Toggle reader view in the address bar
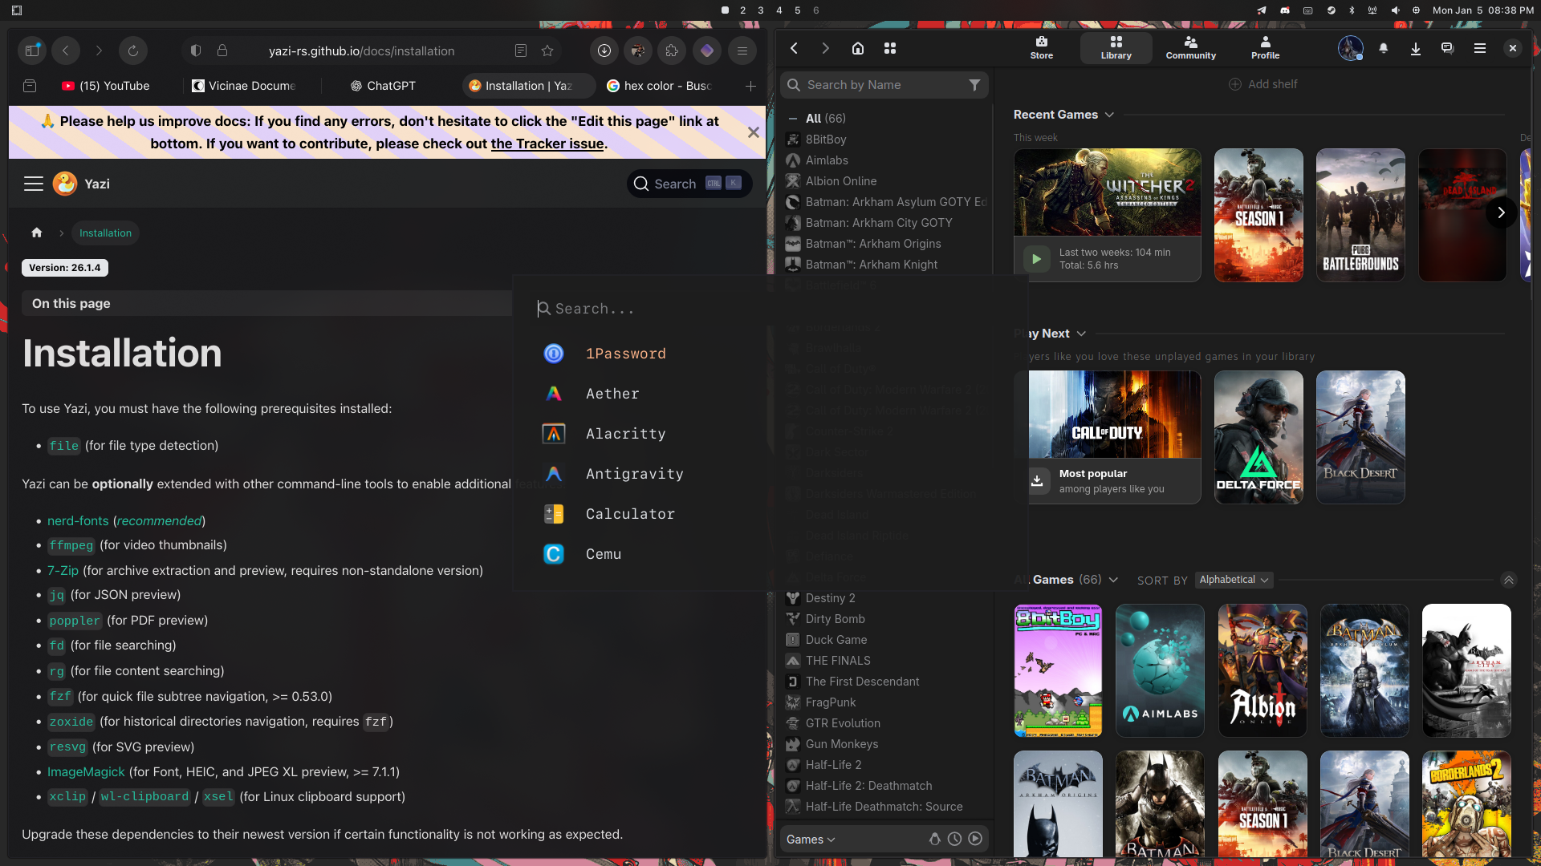The height and width of the screenshot is (866, 1541). (521, 51)
